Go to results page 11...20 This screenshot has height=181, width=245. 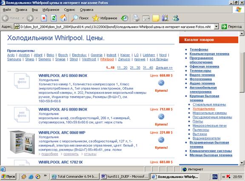(122, 68)
